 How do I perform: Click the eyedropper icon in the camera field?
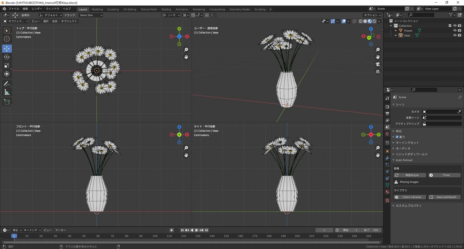459,111
